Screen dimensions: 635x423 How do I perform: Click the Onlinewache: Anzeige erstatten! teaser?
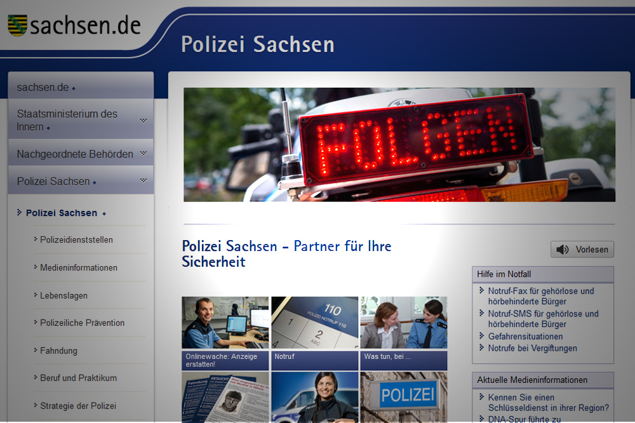[x=225, y=323]
